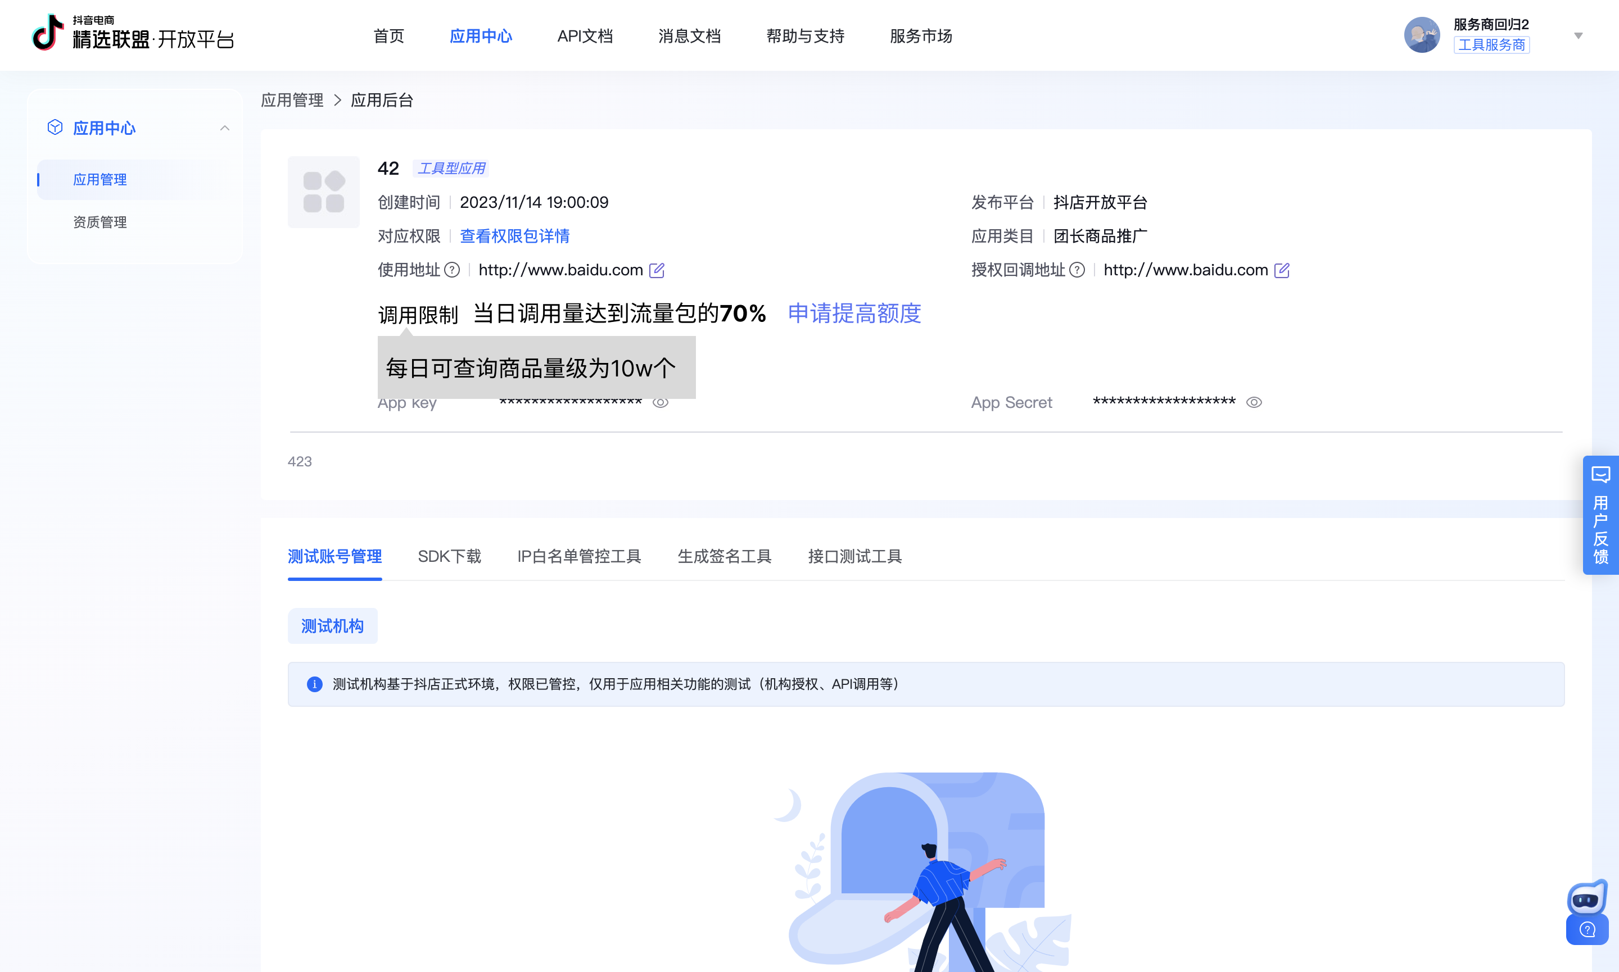Switch to 接口测试工具 tab
Screen dimensions: 1619x972
pyautogui.click(x=855, y=557)
